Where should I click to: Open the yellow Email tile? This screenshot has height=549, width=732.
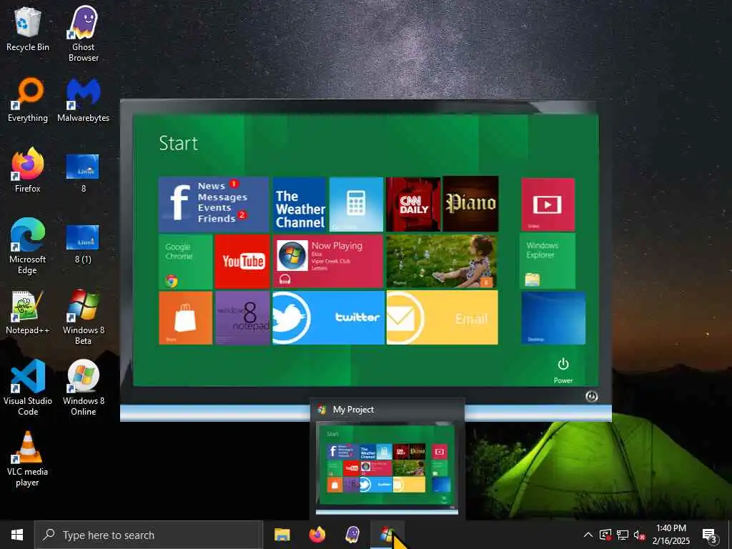coord(442,318)
